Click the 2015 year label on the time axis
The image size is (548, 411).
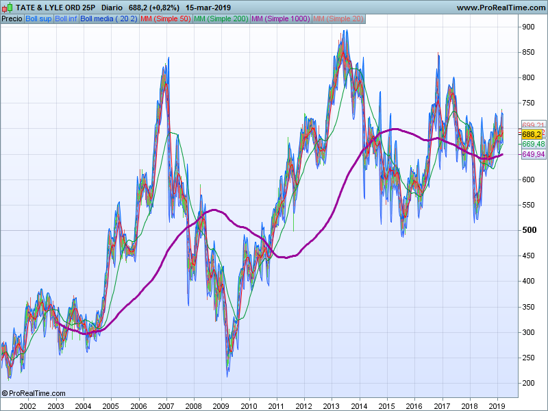pos(387,406)
